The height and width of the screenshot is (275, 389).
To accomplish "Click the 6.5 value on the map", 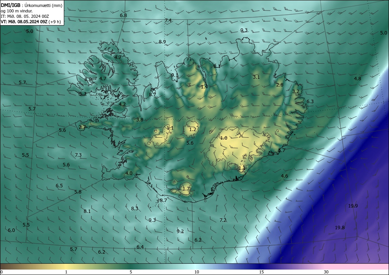I will click(59, 185).
